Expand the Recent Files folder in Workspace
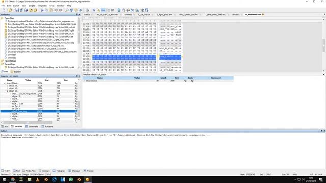Screen dimensions: 326x183 point(2,64)
